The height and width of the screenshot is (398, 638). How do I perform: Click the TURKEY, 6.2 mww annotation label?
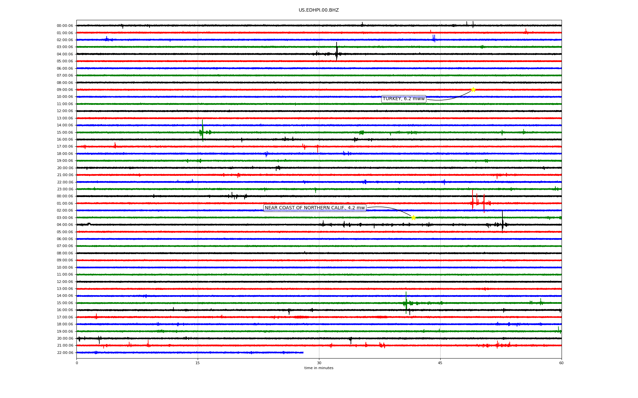click(x=403, y=99)
